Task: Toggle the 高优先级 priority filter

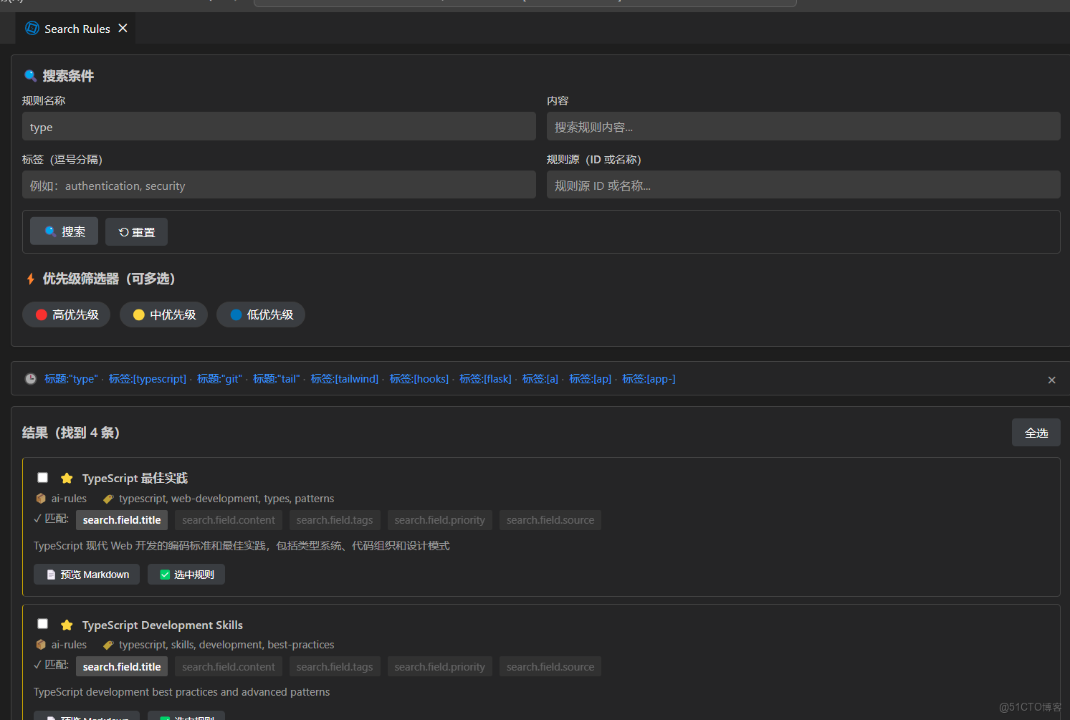Action: click(67, 315)
